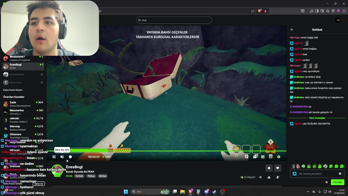Enter fullscreen mode in the player
This screenshot has width=348, height=196.
(x=271, y=157)
